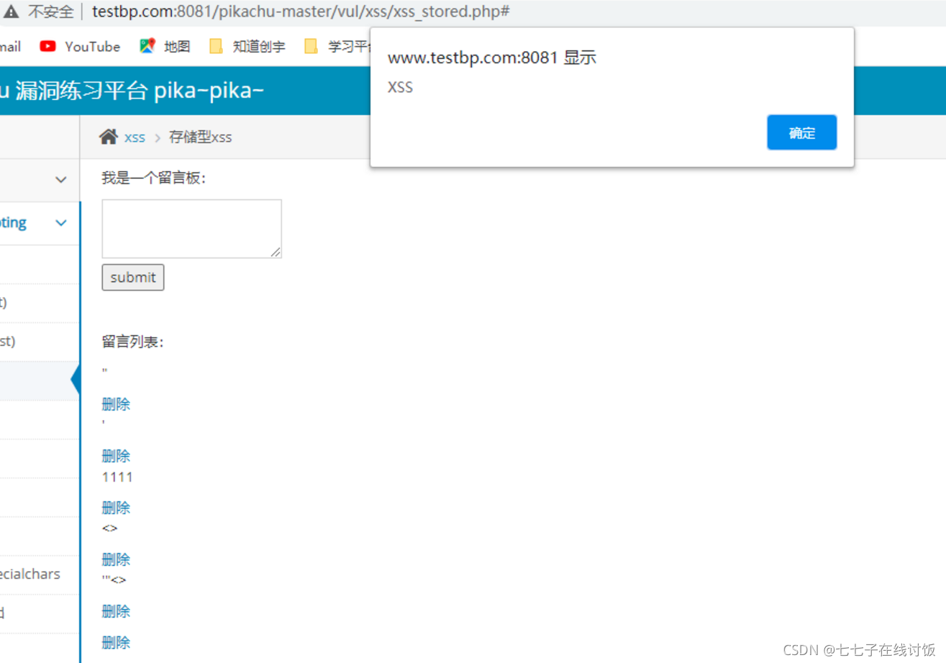Delete the message containing a single quote
Image resolution: width=946 pixels, height=663 pixels.
pos(116,456)
